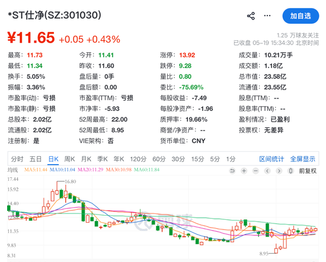Pan chart left with left chevron
The image size is (326, 262).
coord(267,171)
